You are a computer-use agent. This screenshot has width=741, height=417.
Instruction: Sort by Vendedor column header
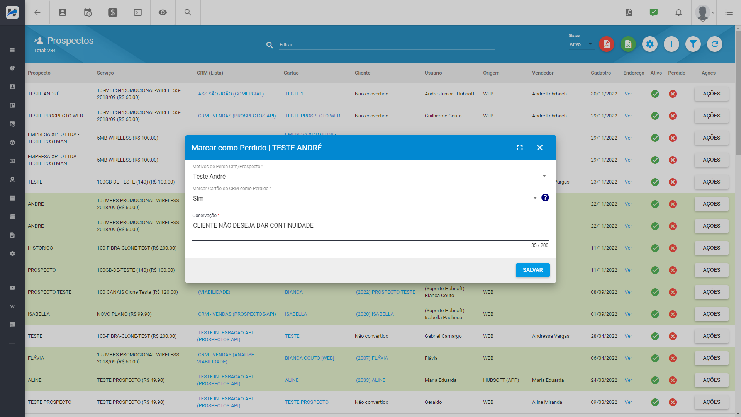543,73
